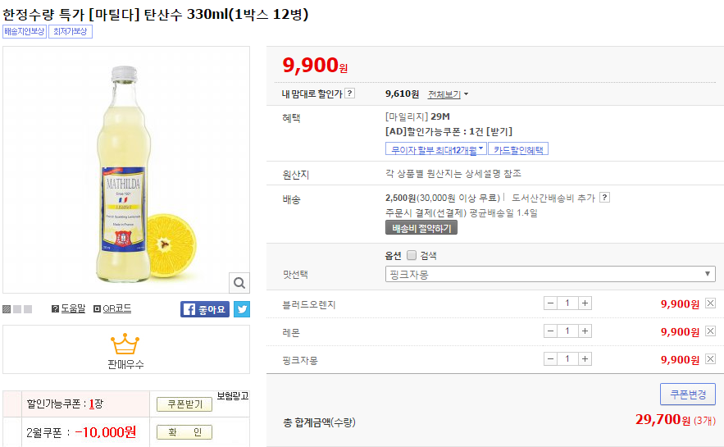The width and height of the screenshot is (724, 447).
Task: Decrease 블러드오렌지 quantity with minus button
Action: coord(550,303)
